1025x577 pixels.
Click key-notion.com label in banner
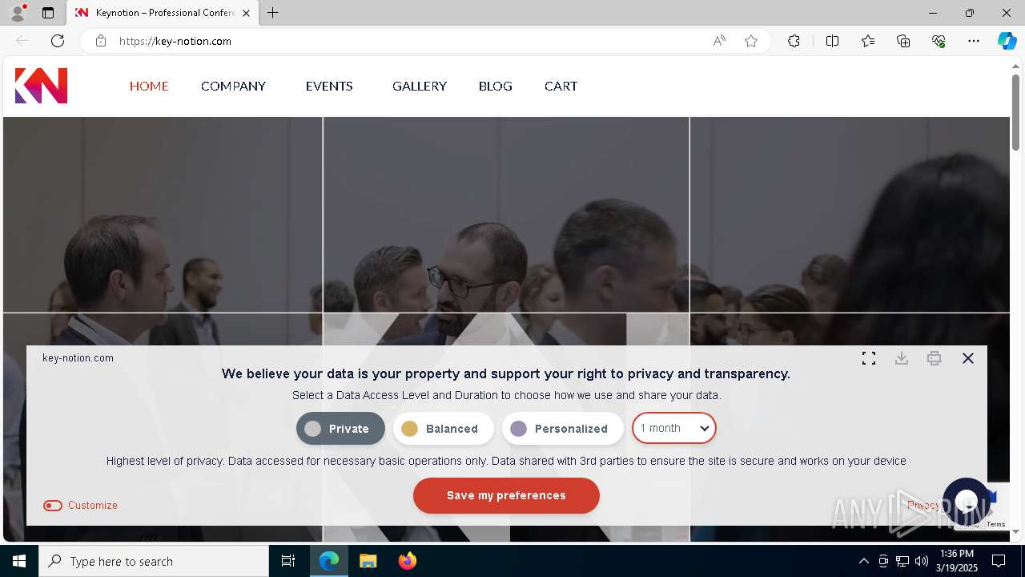point(78,358)
